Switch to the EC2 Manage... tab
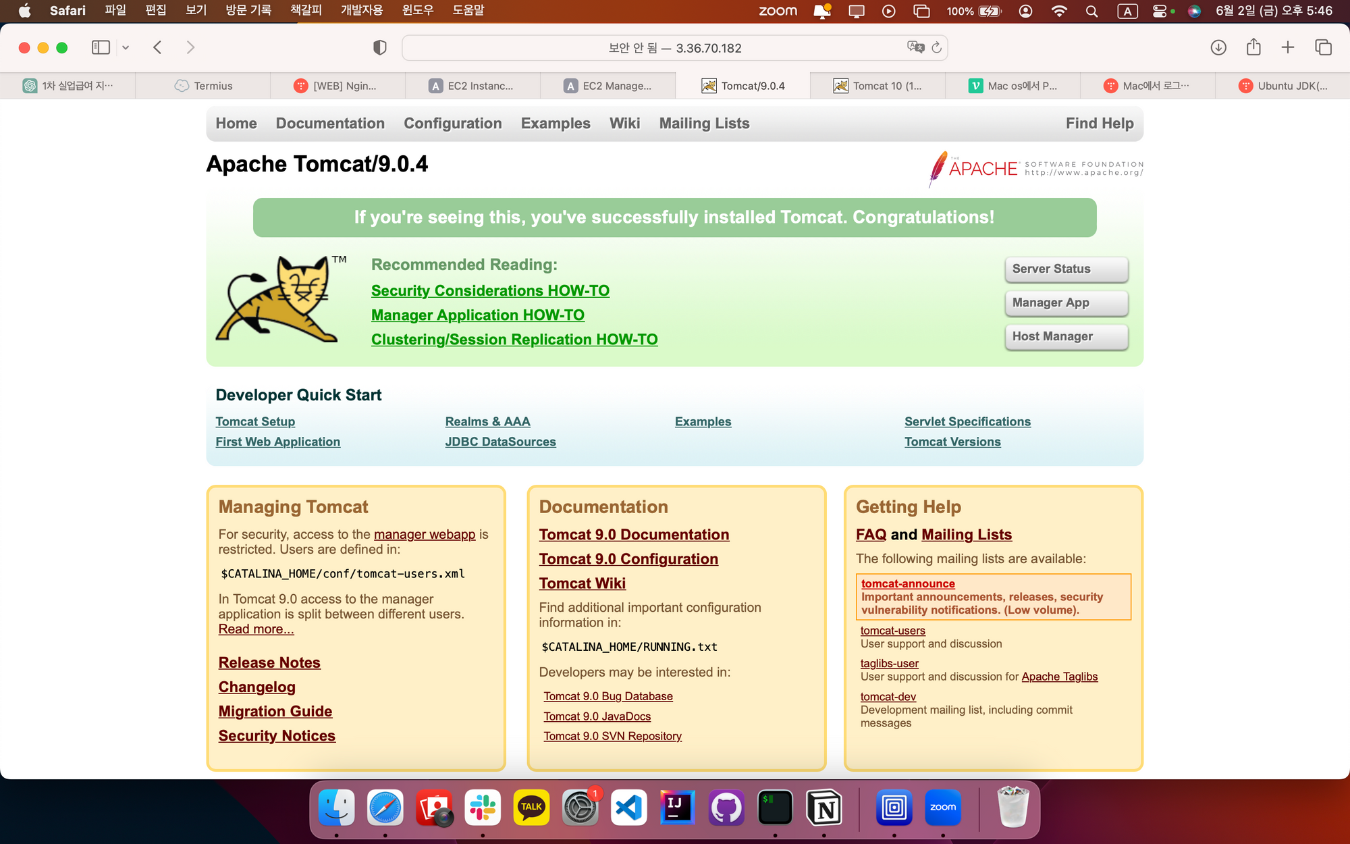Image resolution: width=1350 pixels, height=844 pixels. tap(607, 86)
